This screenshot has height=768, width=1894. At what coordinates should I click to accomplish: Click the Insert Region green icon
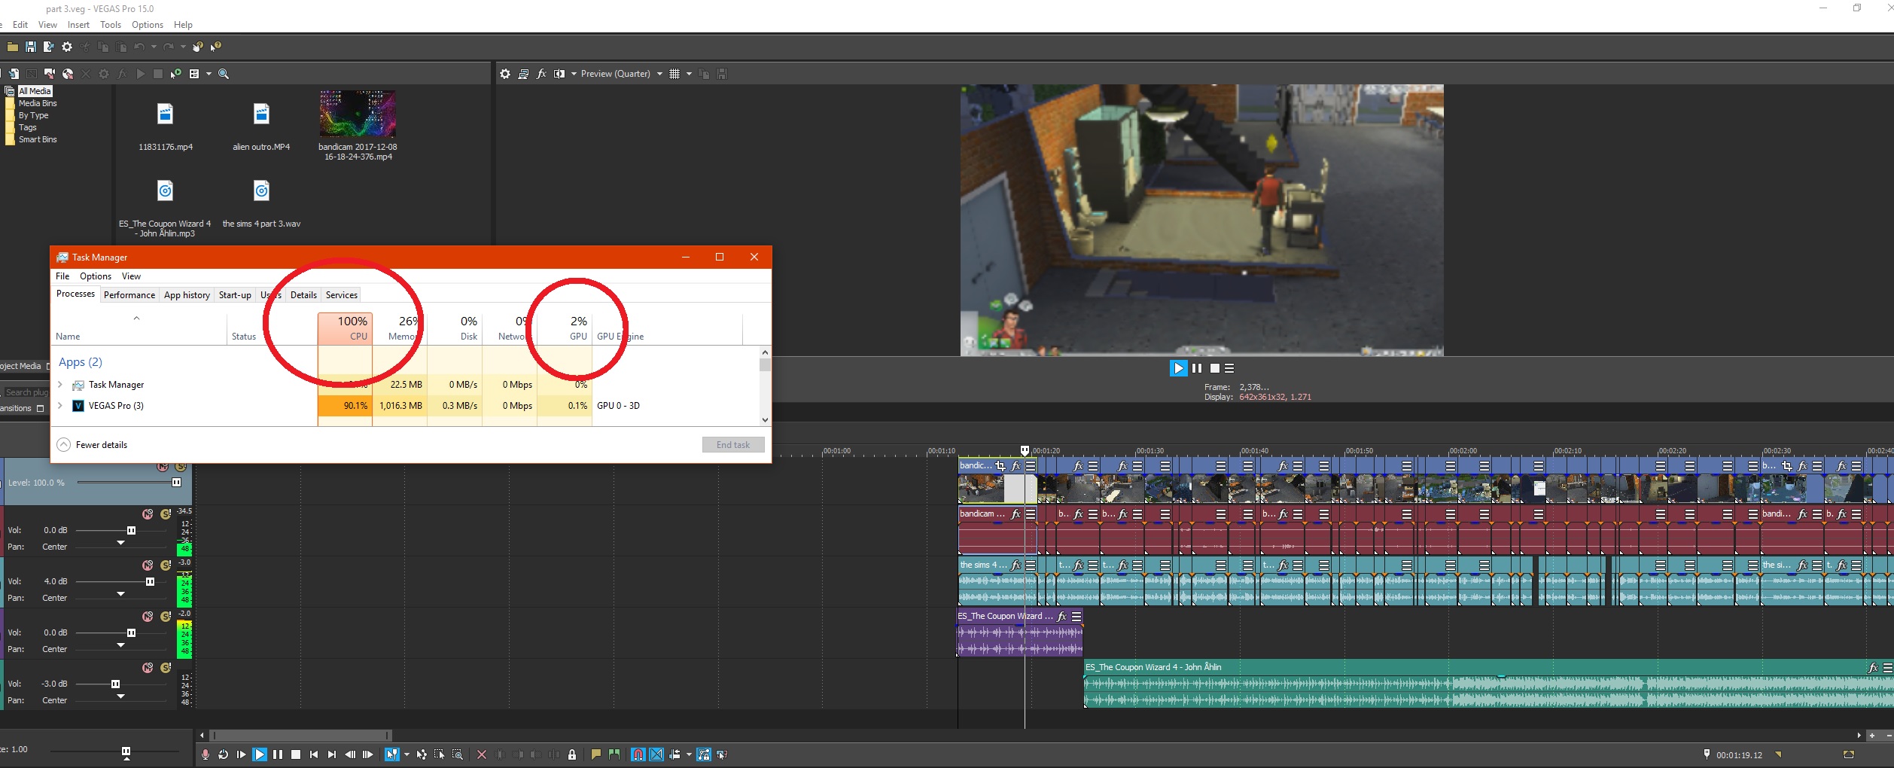click(614, 754)
